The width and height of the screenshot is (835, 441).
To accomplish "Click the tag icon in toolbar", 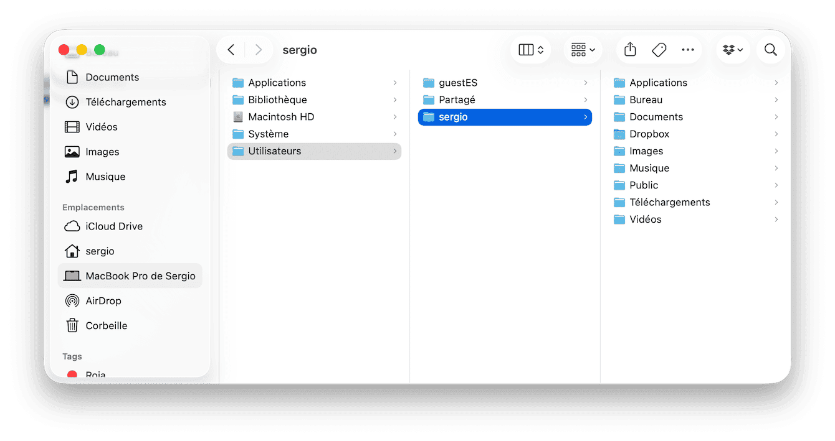I will click(x=659, y=50).
